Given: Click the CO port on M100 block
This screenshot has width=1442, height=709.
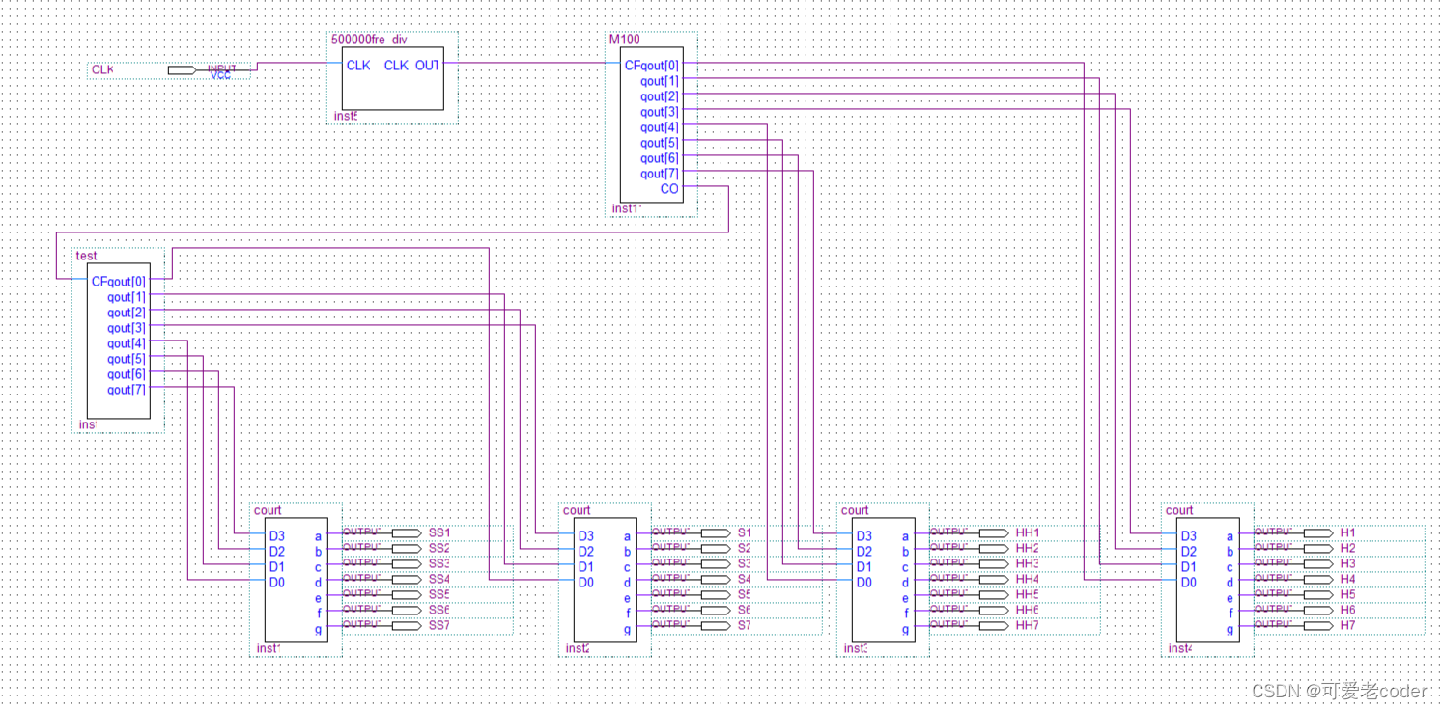Looking at the screenshot, I should point(669,189).
